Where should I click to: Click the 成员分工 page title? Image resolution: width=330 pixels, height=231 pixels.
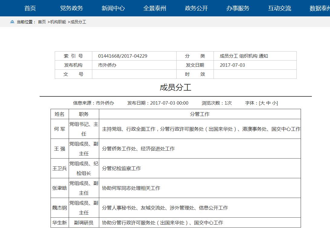175,87
